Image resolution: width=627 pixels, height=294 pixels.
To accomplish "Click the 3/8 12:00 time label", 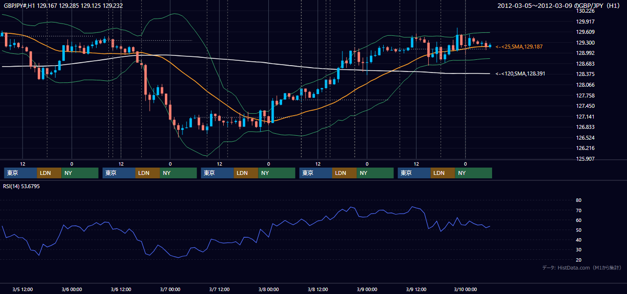I will coord(318,290).
